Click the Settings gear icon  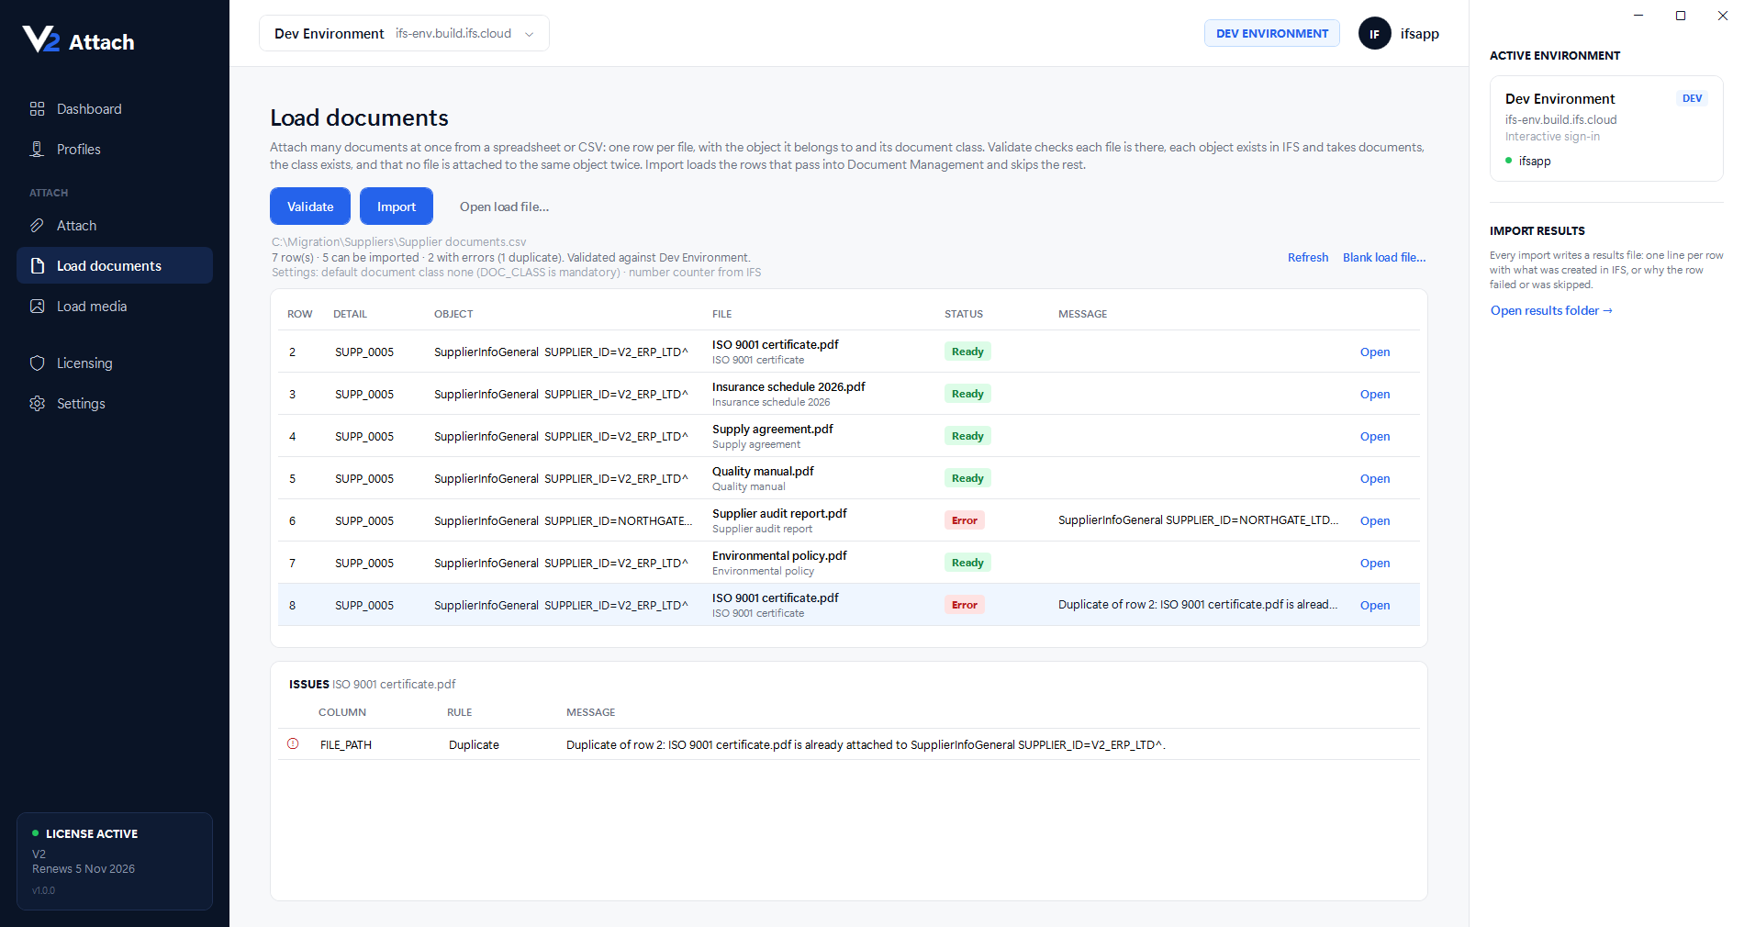coord(37,404)
